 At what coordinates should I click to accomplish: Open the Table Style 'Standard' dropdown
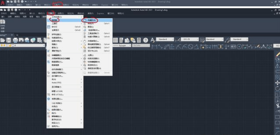tap(214, 39)
